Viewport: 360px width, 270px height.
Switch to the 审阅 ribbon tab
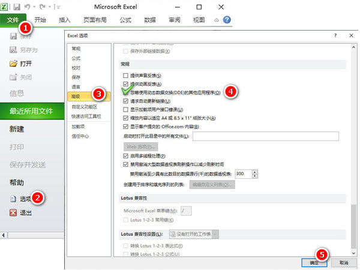[175, 20]
